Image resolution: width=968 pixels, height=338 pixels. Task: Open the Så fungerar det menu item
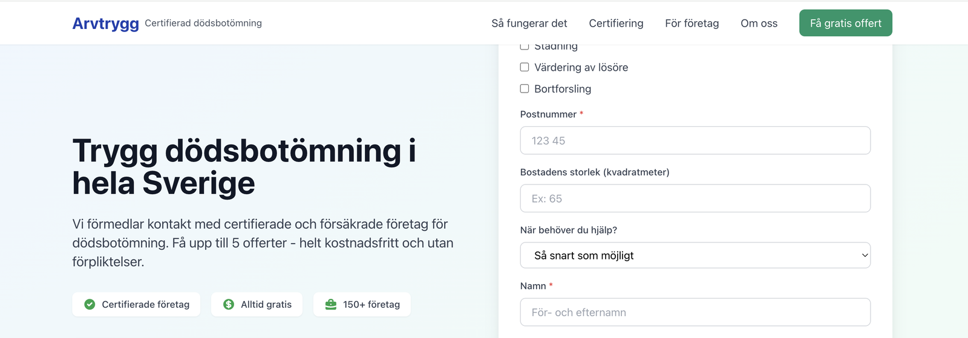(529, 24)
